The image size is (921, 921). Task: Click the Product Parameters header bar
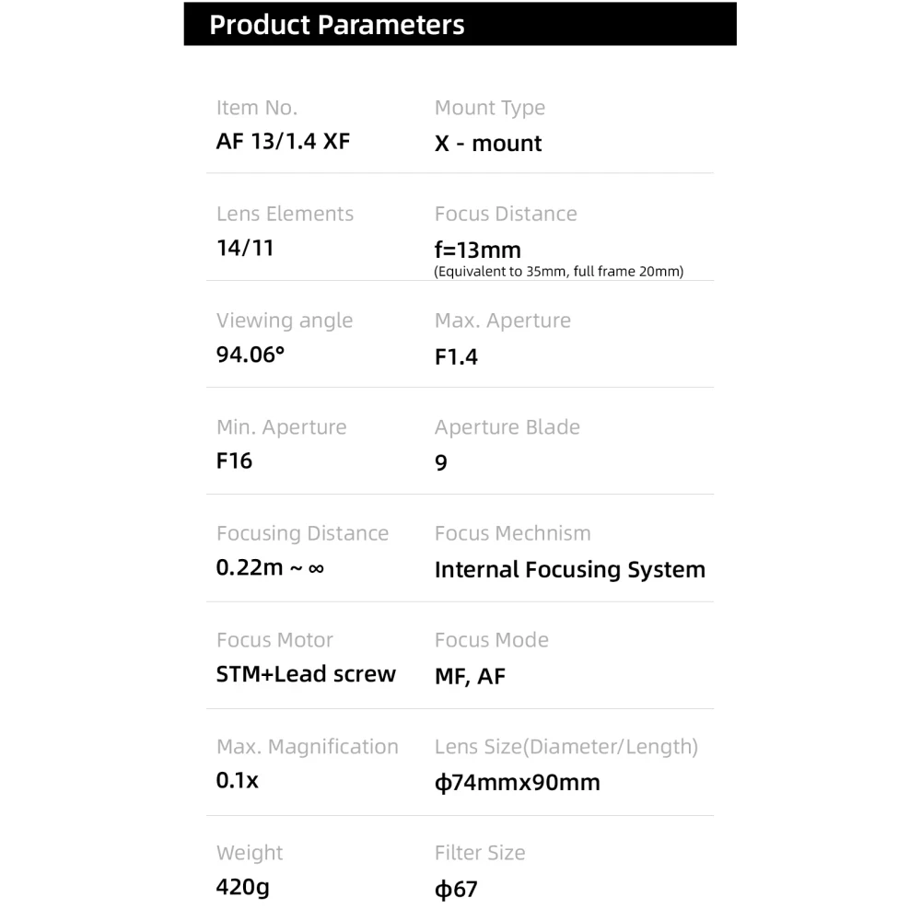point(460,24)
